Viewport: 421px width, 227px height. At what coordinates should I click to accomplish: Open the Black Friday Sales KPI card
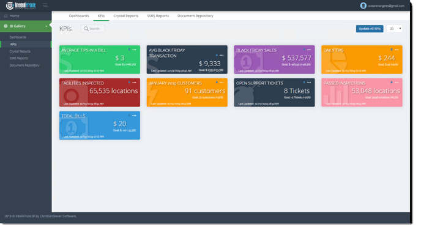(x=274, y=59)
